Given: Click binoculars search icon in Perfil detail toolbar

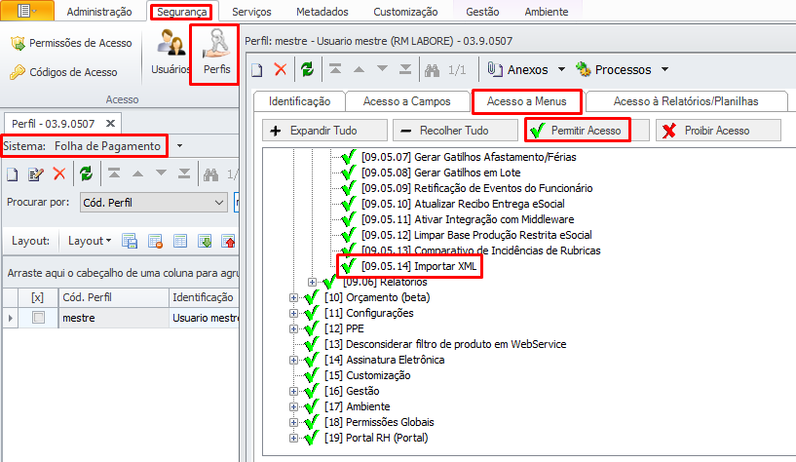Looking at the screenshot, I should tap(432, 69).
